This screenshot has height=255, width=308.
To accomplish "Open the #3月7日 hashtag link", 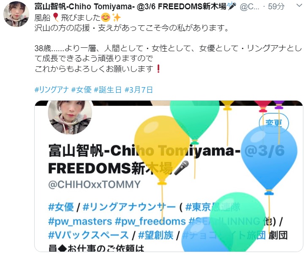I will 139,90.
